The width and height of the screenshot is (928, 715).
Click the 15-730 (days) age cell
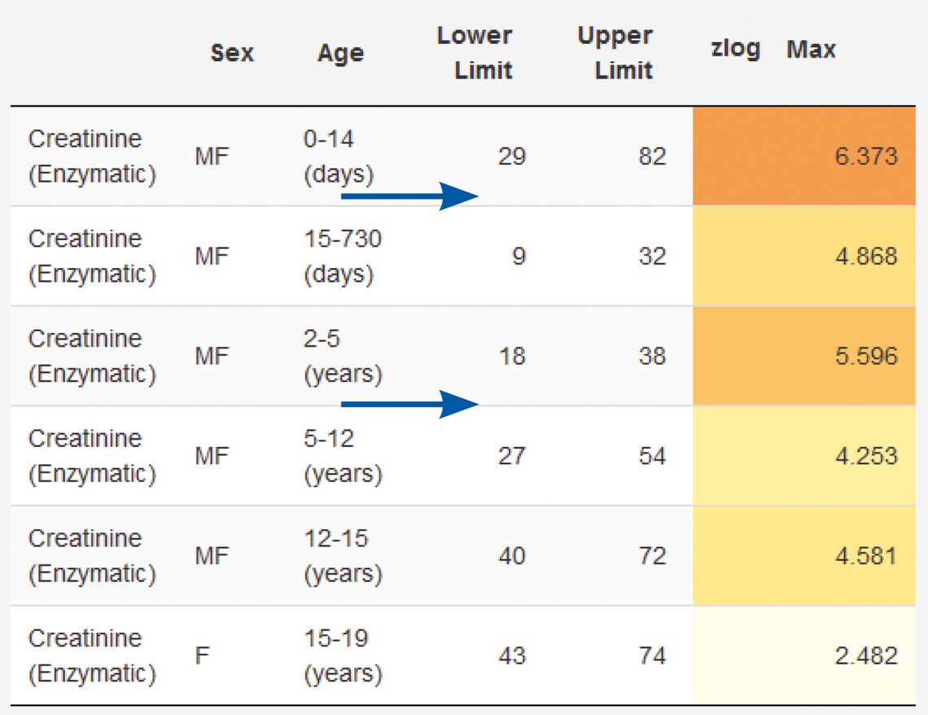(x=343, y=257)
